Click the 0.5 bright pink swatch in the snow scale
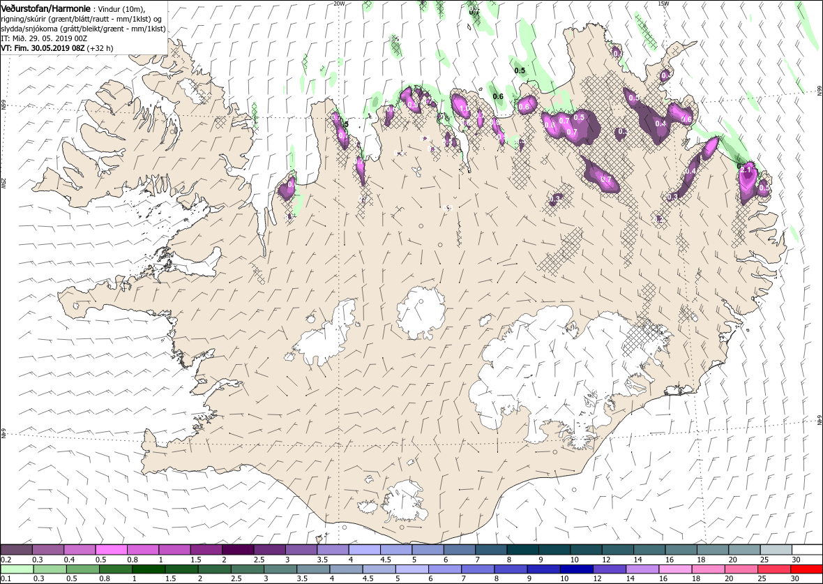This screenshot has width=823, height=584. coord(112,550)
